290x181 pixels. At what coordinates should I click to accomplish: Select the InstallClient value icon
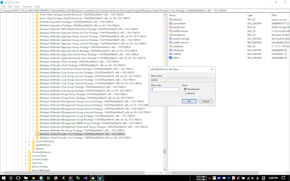point(170,27)
